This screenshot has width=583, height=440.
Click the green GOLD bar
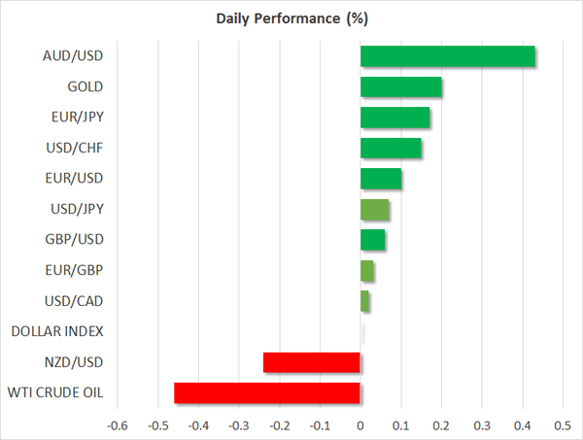coord(400,87)
